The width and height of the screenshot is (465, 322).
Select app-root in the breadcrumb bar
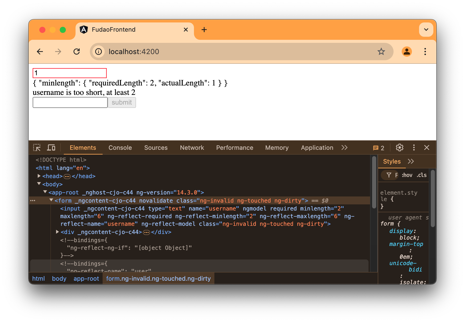click(86, 278)
